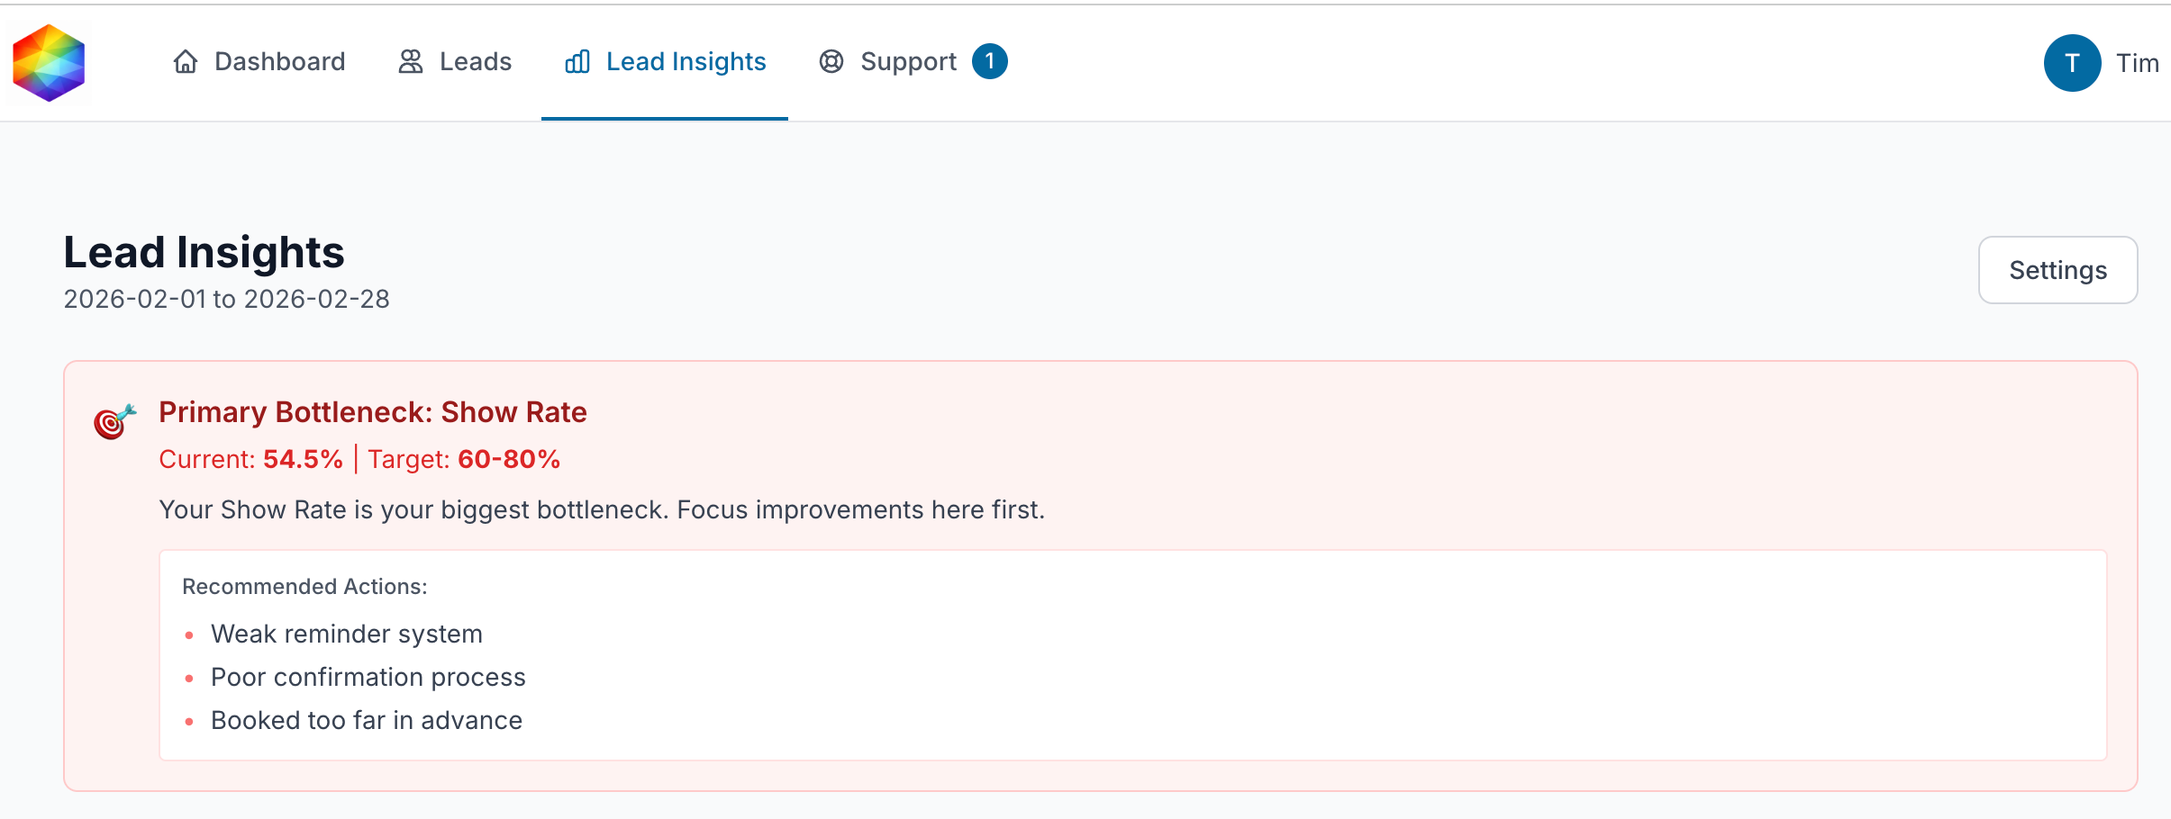Viewport: 2171px width, 819px height.
Task: Go to the Leads tab
Action: [x=455, y=61]
